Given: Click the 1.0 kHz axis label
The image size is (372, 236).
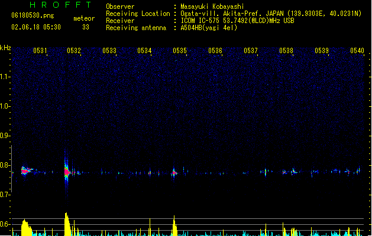Looking at the screenshot, I should [5, 106].
